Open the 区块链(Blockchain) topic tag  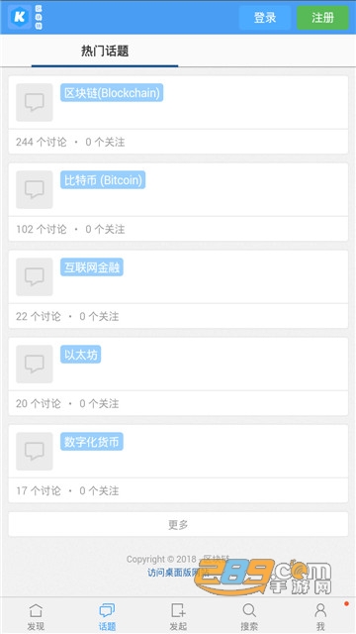point(112,92)
